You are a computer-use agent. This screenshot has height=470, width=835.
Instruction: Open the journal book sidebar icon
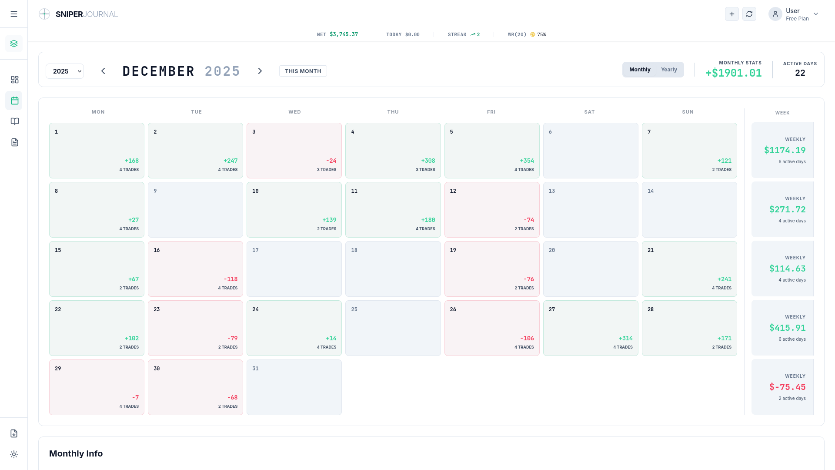click(x=14, y=121)
